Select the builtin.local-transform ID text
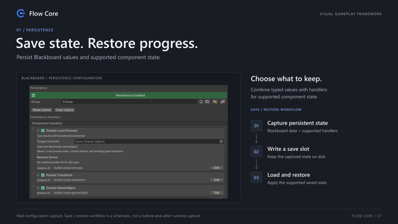Viewport: 398px width, 224px height. click(70, 180)
